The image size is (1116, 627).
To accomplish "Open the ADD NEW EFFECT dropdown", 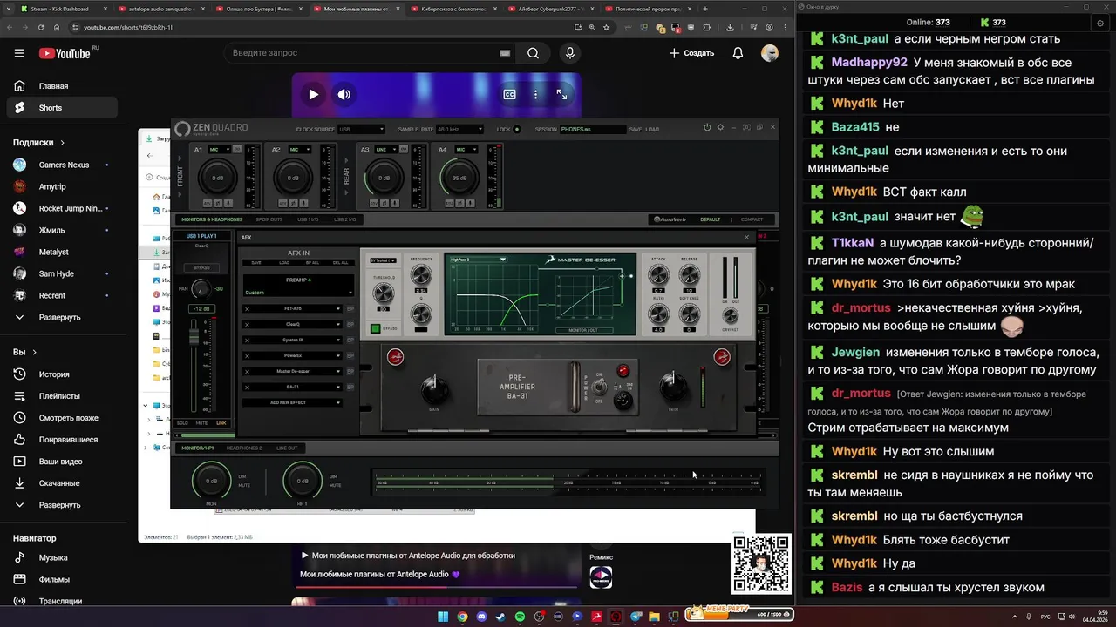I will pos(292,402).
